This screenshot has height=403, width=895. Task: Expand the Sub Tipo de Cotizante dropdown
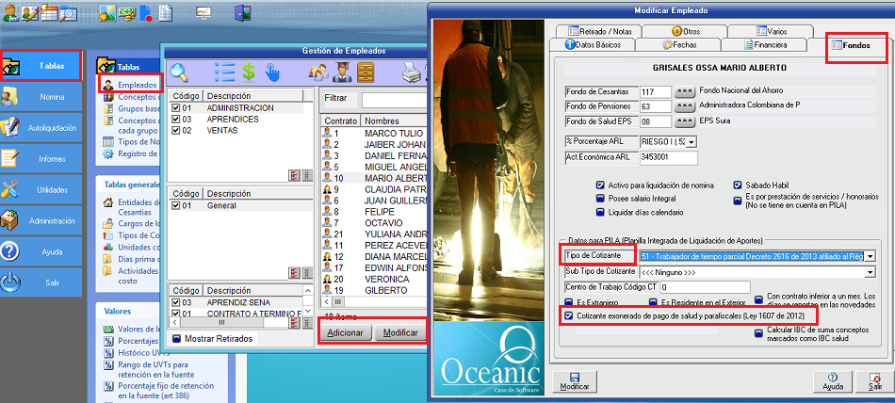[870, 271]
